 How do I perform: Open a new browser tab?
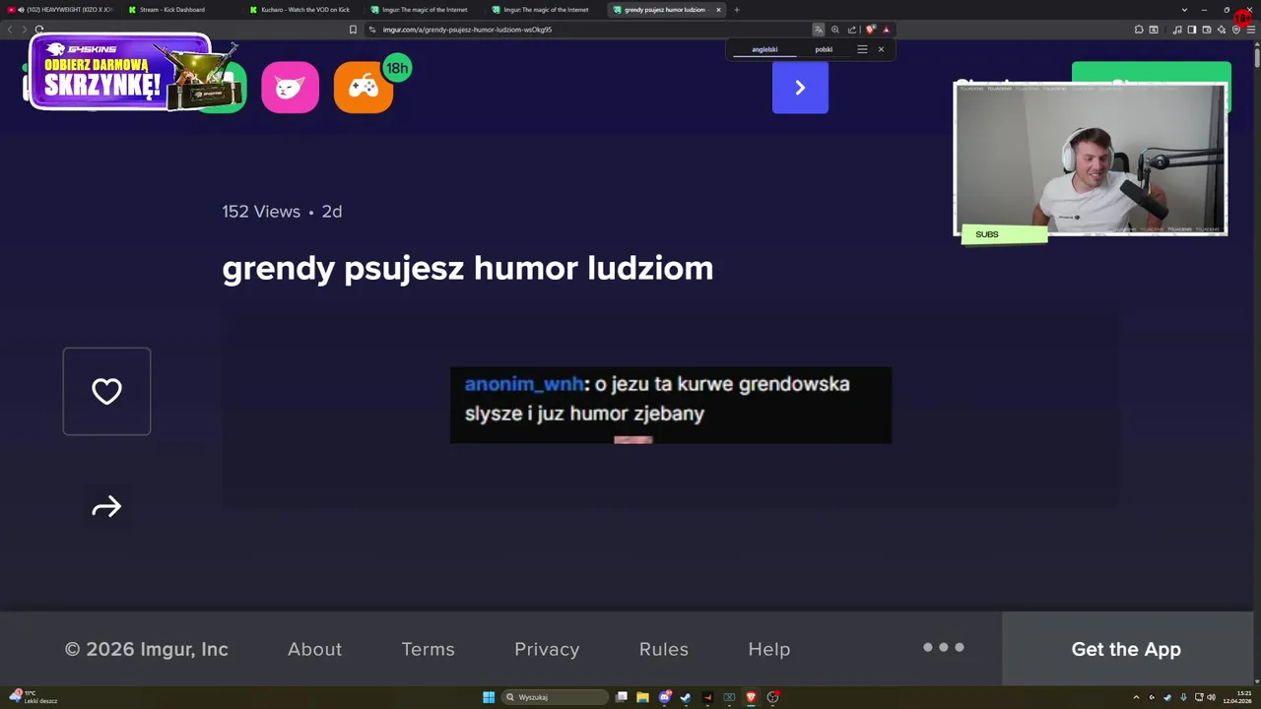coord(737,10)
